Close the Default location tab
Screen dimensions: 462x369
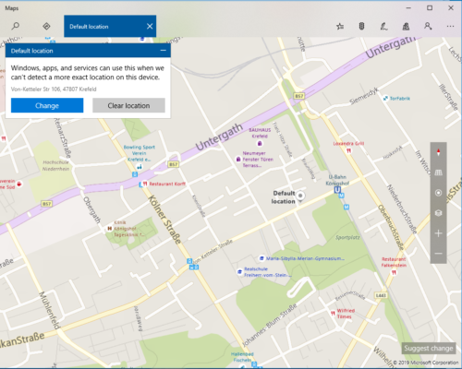click(150, 26)
